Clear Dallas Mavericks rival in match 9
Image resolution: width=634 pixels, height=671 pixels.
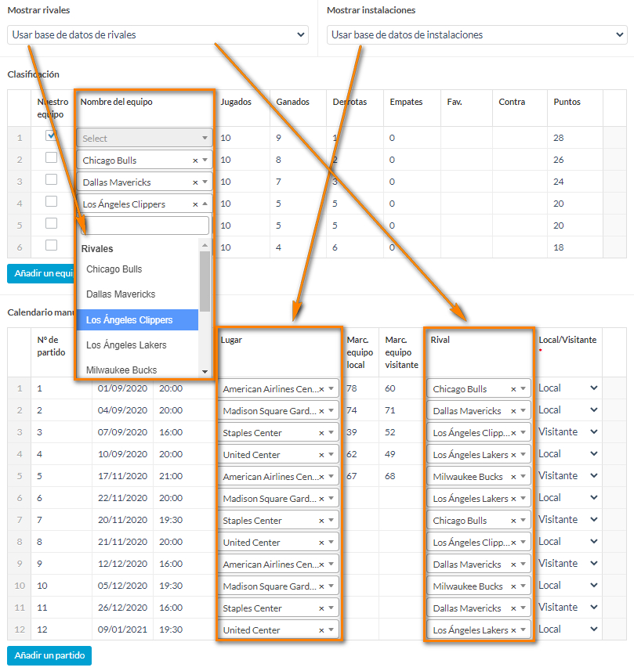(x=513, y=565)
